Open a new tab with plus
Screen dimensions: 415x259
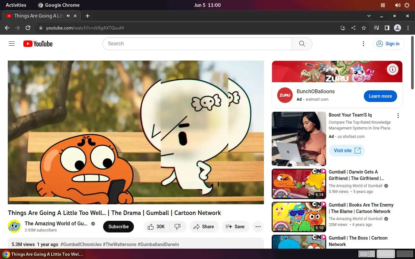[x=88, y=16]
